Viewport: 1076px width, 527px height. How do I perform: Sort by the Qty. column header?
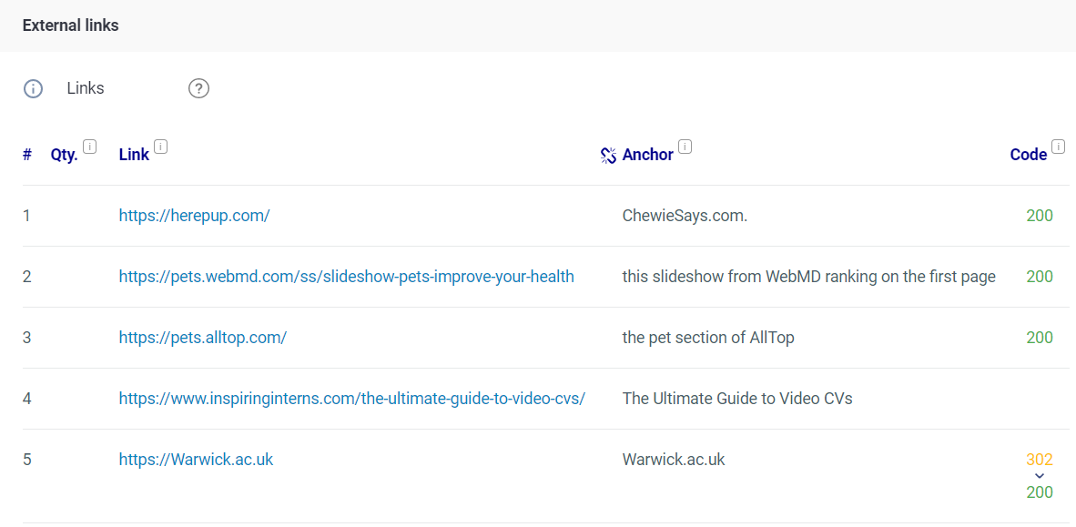coord(65,155)
